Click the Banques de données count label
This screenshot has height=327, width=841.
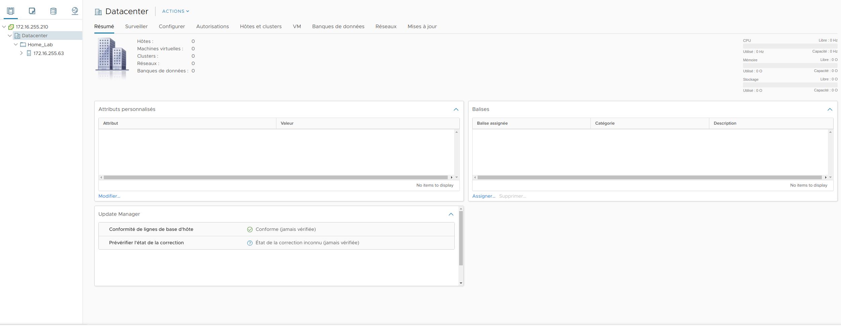pos(163,71)
